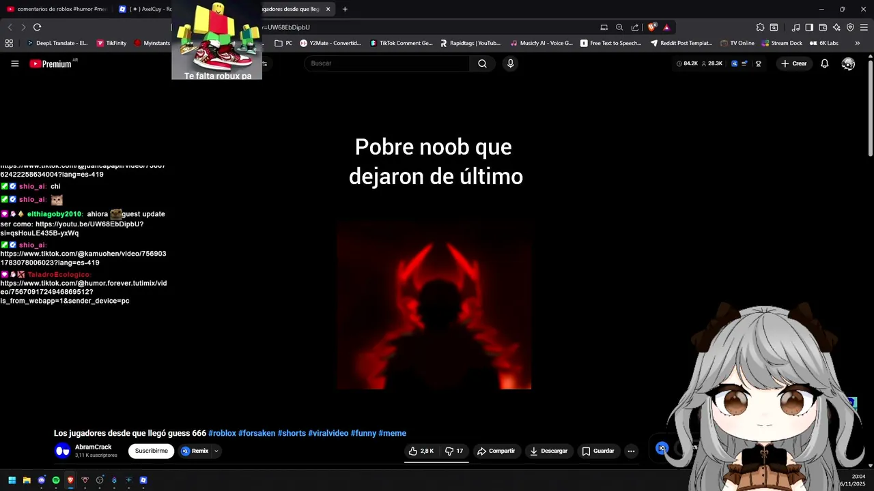Click the Suscribirme button
874x491 pixels.
click(151, 451)
